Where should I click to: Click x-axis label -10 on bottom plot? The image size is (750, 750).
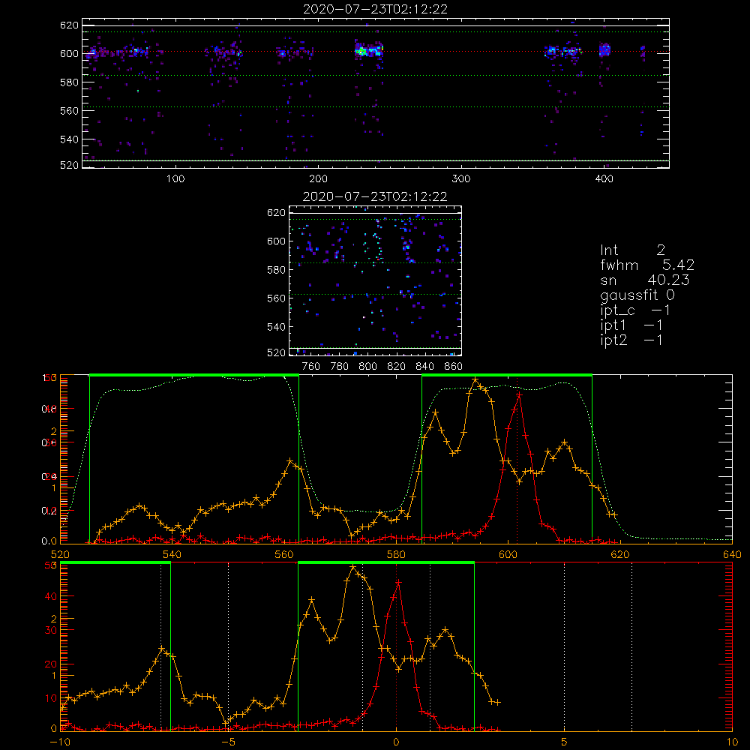pyautogui.click(x=60, y=742)
